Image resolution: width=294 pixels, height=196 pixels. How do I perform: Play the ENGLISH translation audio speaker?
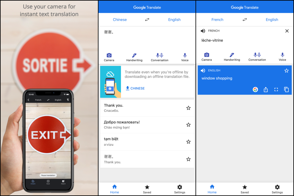[203, 71]
